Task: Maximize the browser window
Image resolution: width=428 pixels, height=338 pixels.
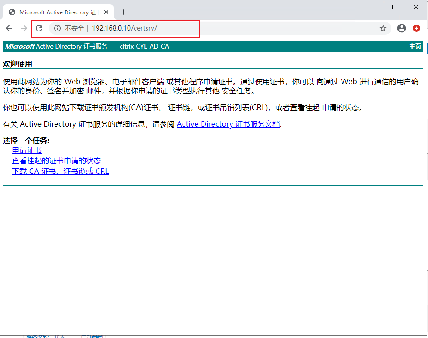Action: coord(394,7)
